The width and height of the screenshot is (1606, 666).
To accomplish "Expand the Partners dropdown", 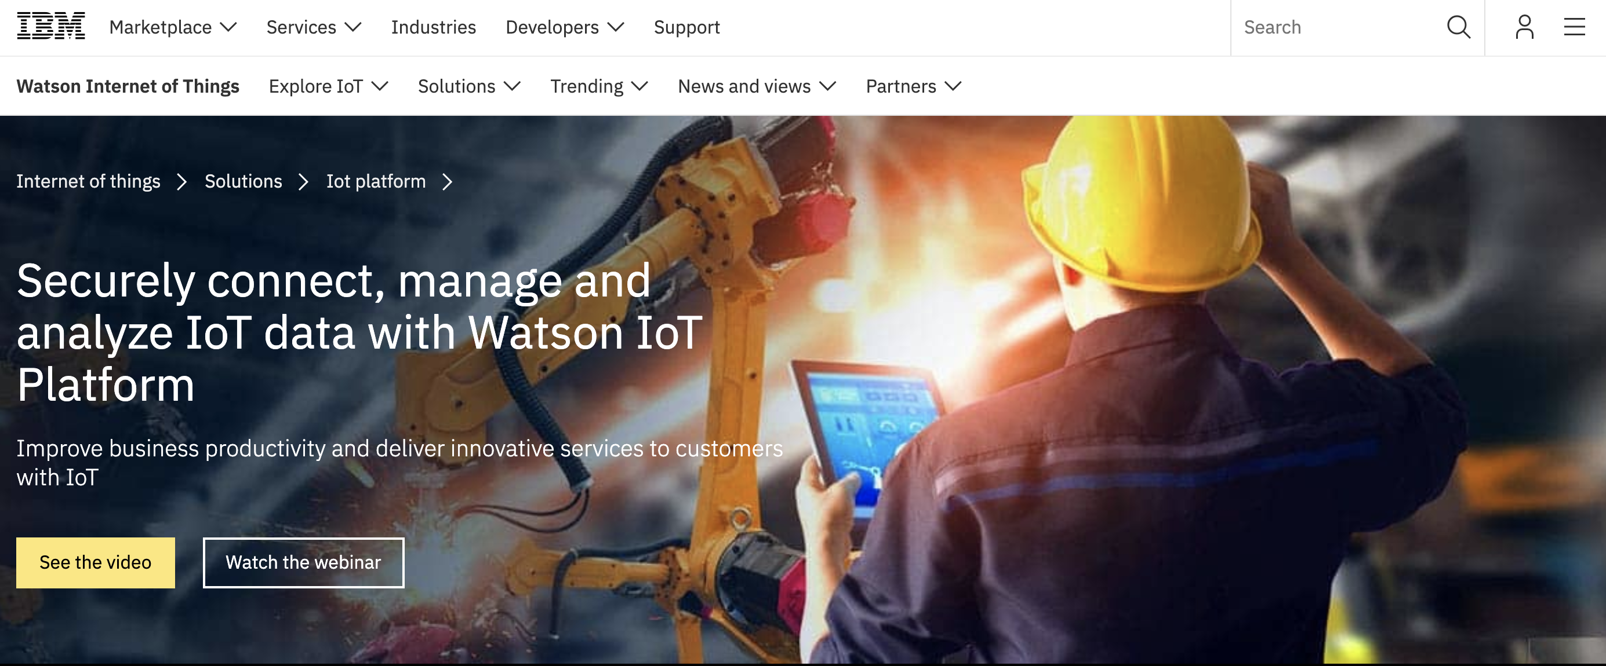I will [x=913, y=86].
